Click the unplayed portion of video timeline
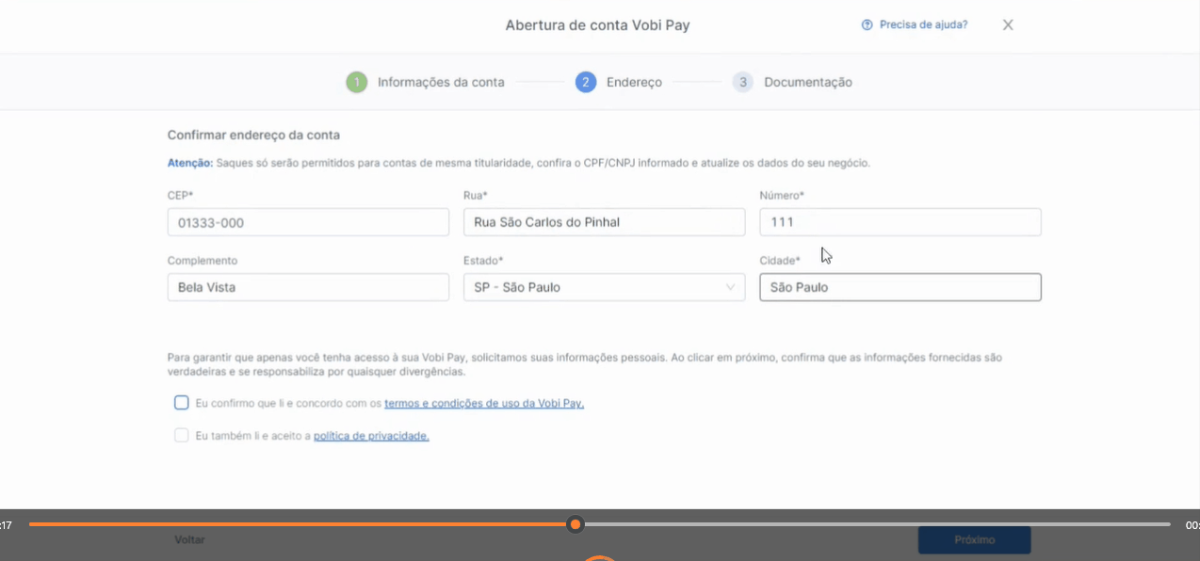 (x=876, y=524)
